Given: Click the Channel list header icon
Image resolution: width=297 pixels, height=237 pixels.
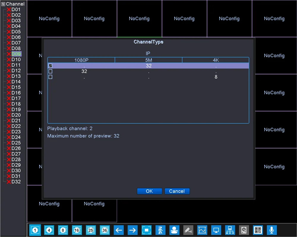Looking at the screenshot, I should coord(3,4).
